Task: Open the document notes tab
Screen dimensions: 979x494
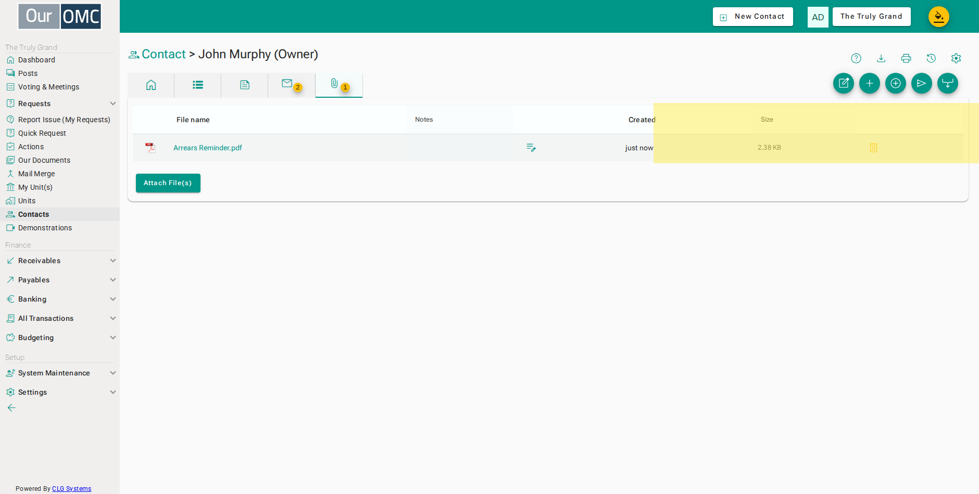Action: pyautogui.click(x=245, y=85)
